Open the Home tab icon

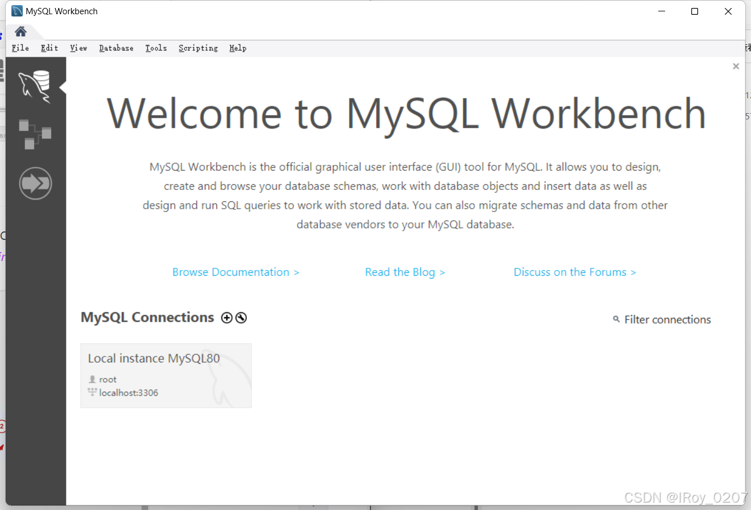pyautogui.click(x=20, y=31)
